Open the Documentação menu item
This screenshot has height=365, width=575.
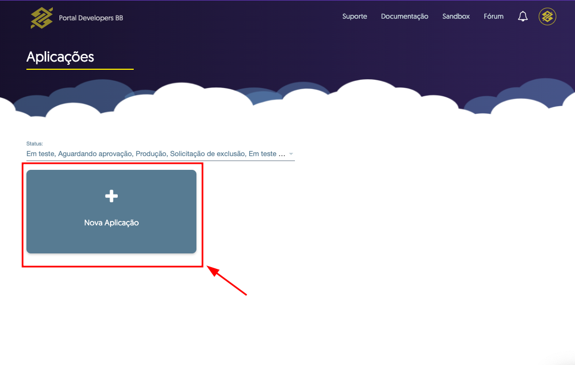[404, 16]
